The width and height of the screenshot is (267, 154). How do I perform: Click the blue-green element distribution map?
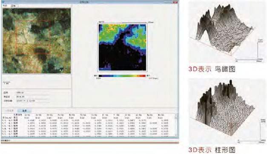tap(122, 47)
